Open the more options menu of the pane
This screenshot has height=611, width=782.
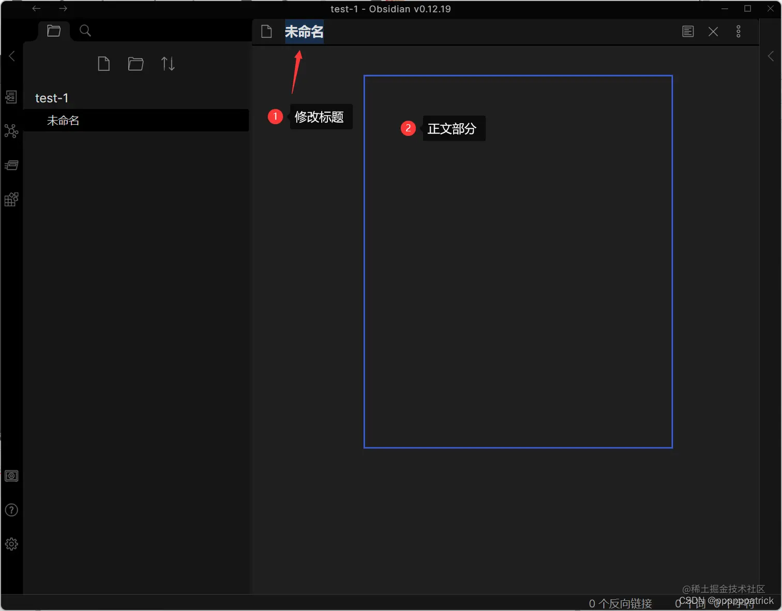[739, 31]
